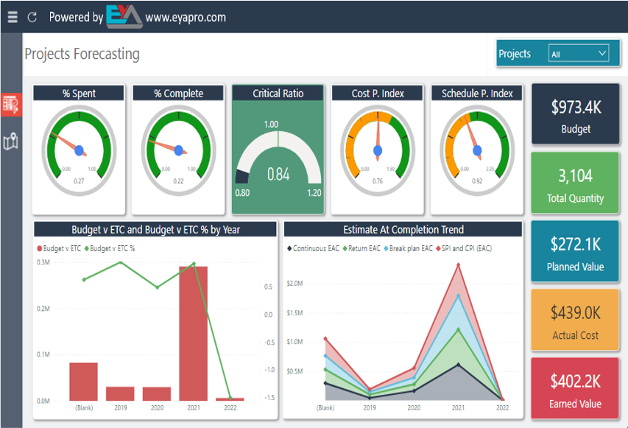Click the Estimate At Completion Trend title

point(403,230)
